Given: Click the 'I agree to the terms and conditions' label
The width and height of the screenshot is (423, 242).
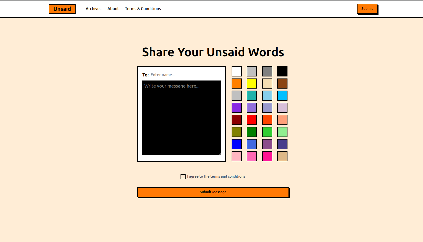Looking at the screenshot, I should pyautogui.click(x=216, y=176).
